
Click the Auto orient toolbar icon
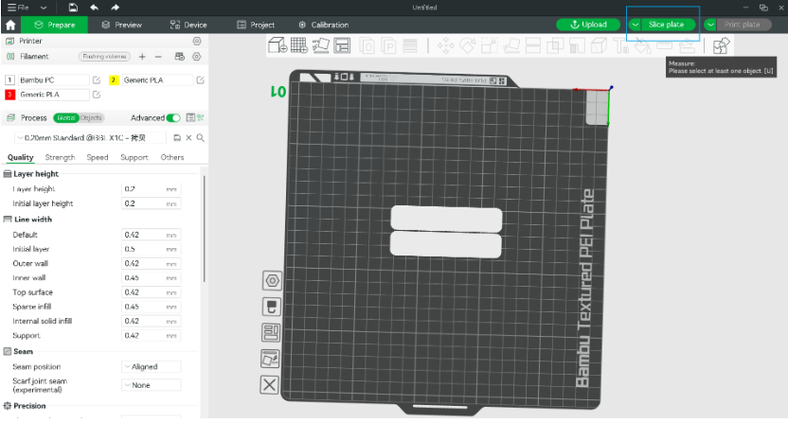321,45
